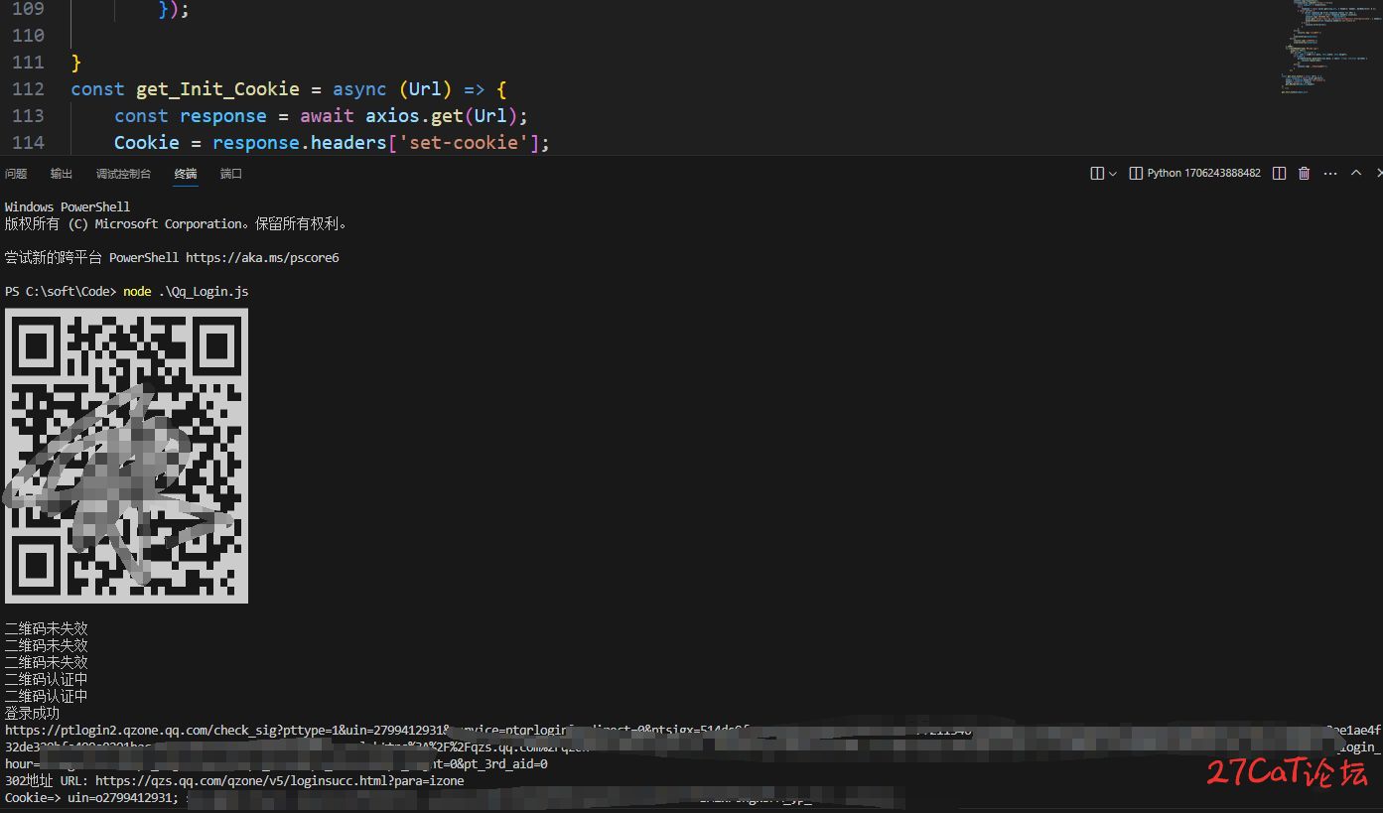This screenshot has height=813, width=1383.
Task: Click line number 114 in the gutter
Action: click(x=28, y=143)
